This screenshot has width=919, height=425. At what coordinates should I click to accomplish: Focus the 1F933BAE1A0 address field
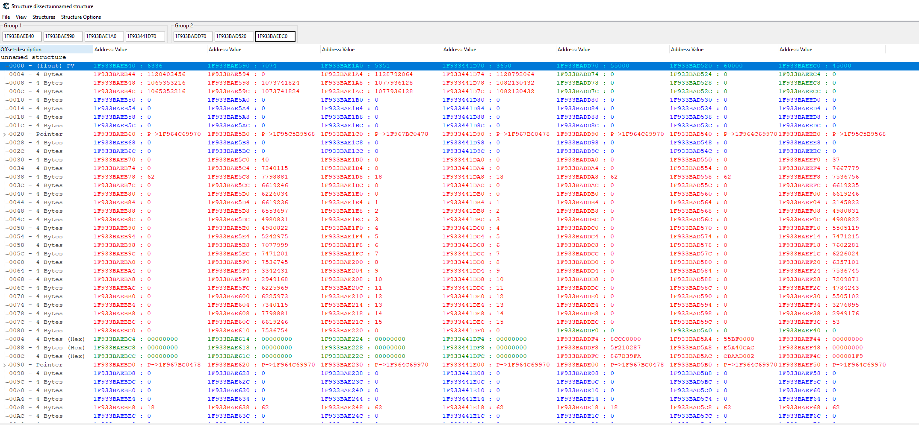(x=104, y=36)
